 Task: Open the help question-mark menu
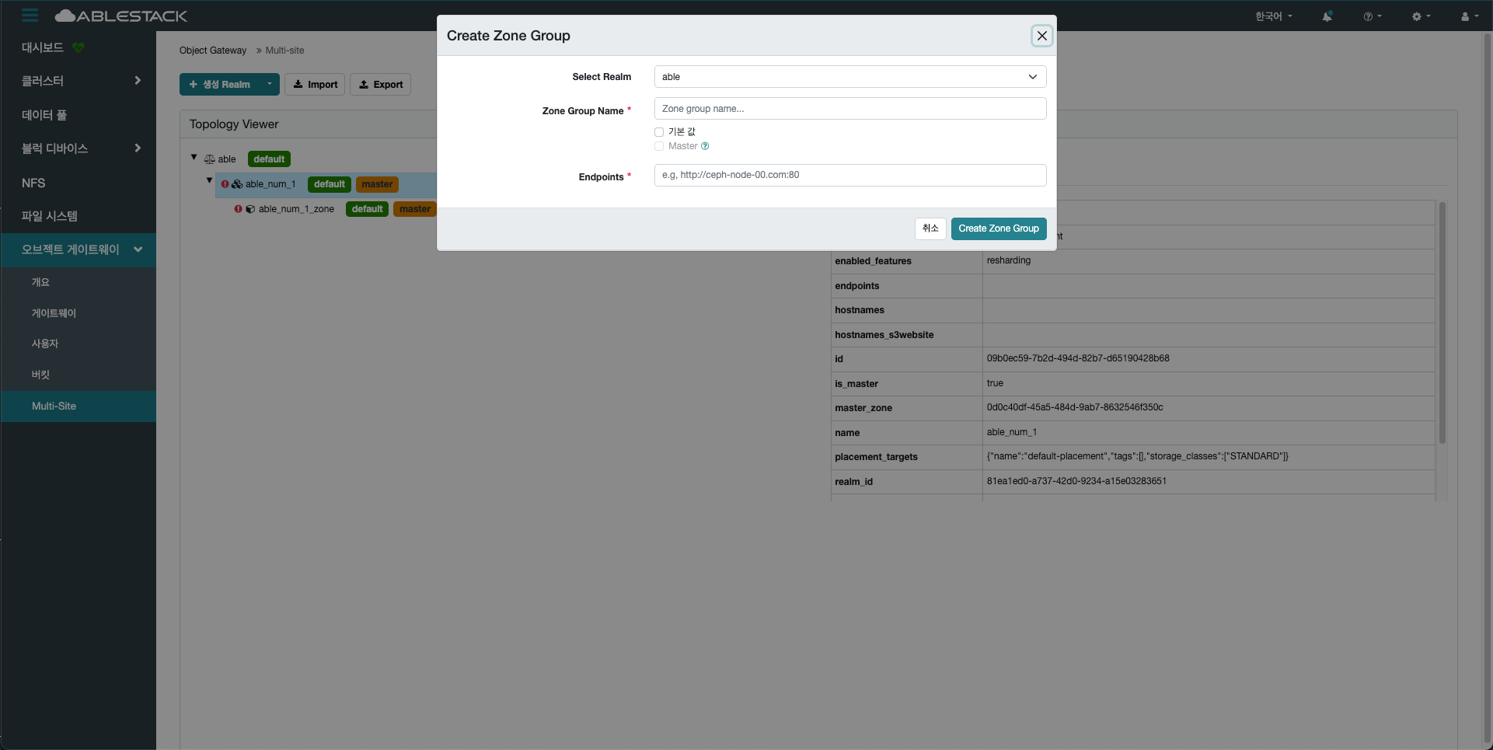[x=1373, y=16]
